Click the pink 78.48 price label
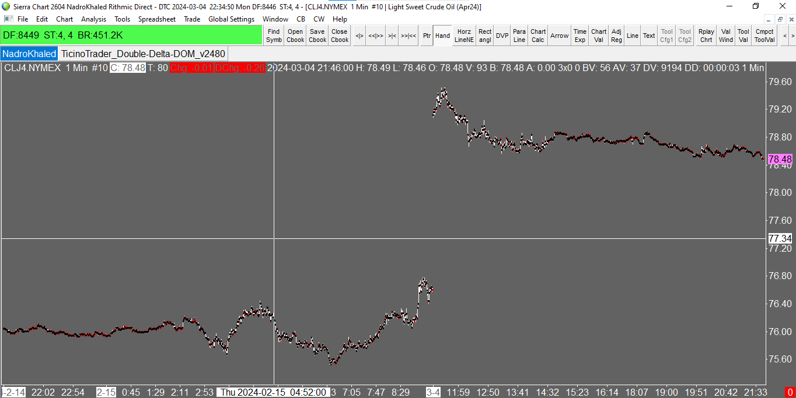Image resolution: width=796 pixels, height=398 pixels. (780, 159)
